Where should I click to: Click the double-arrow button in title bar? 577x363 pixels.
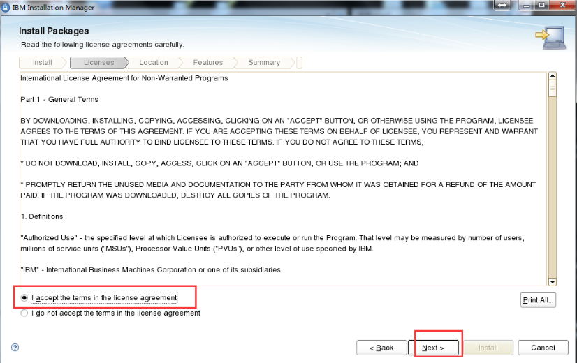tap(502, 5)
